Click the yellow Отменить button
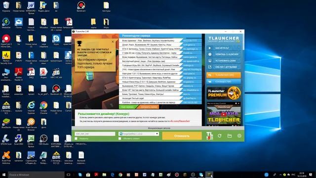316x178 pixels. pyautogui.click(x=182, y=136)
